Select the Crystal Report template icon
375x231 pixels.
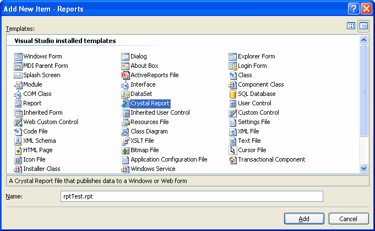point(125,103)
